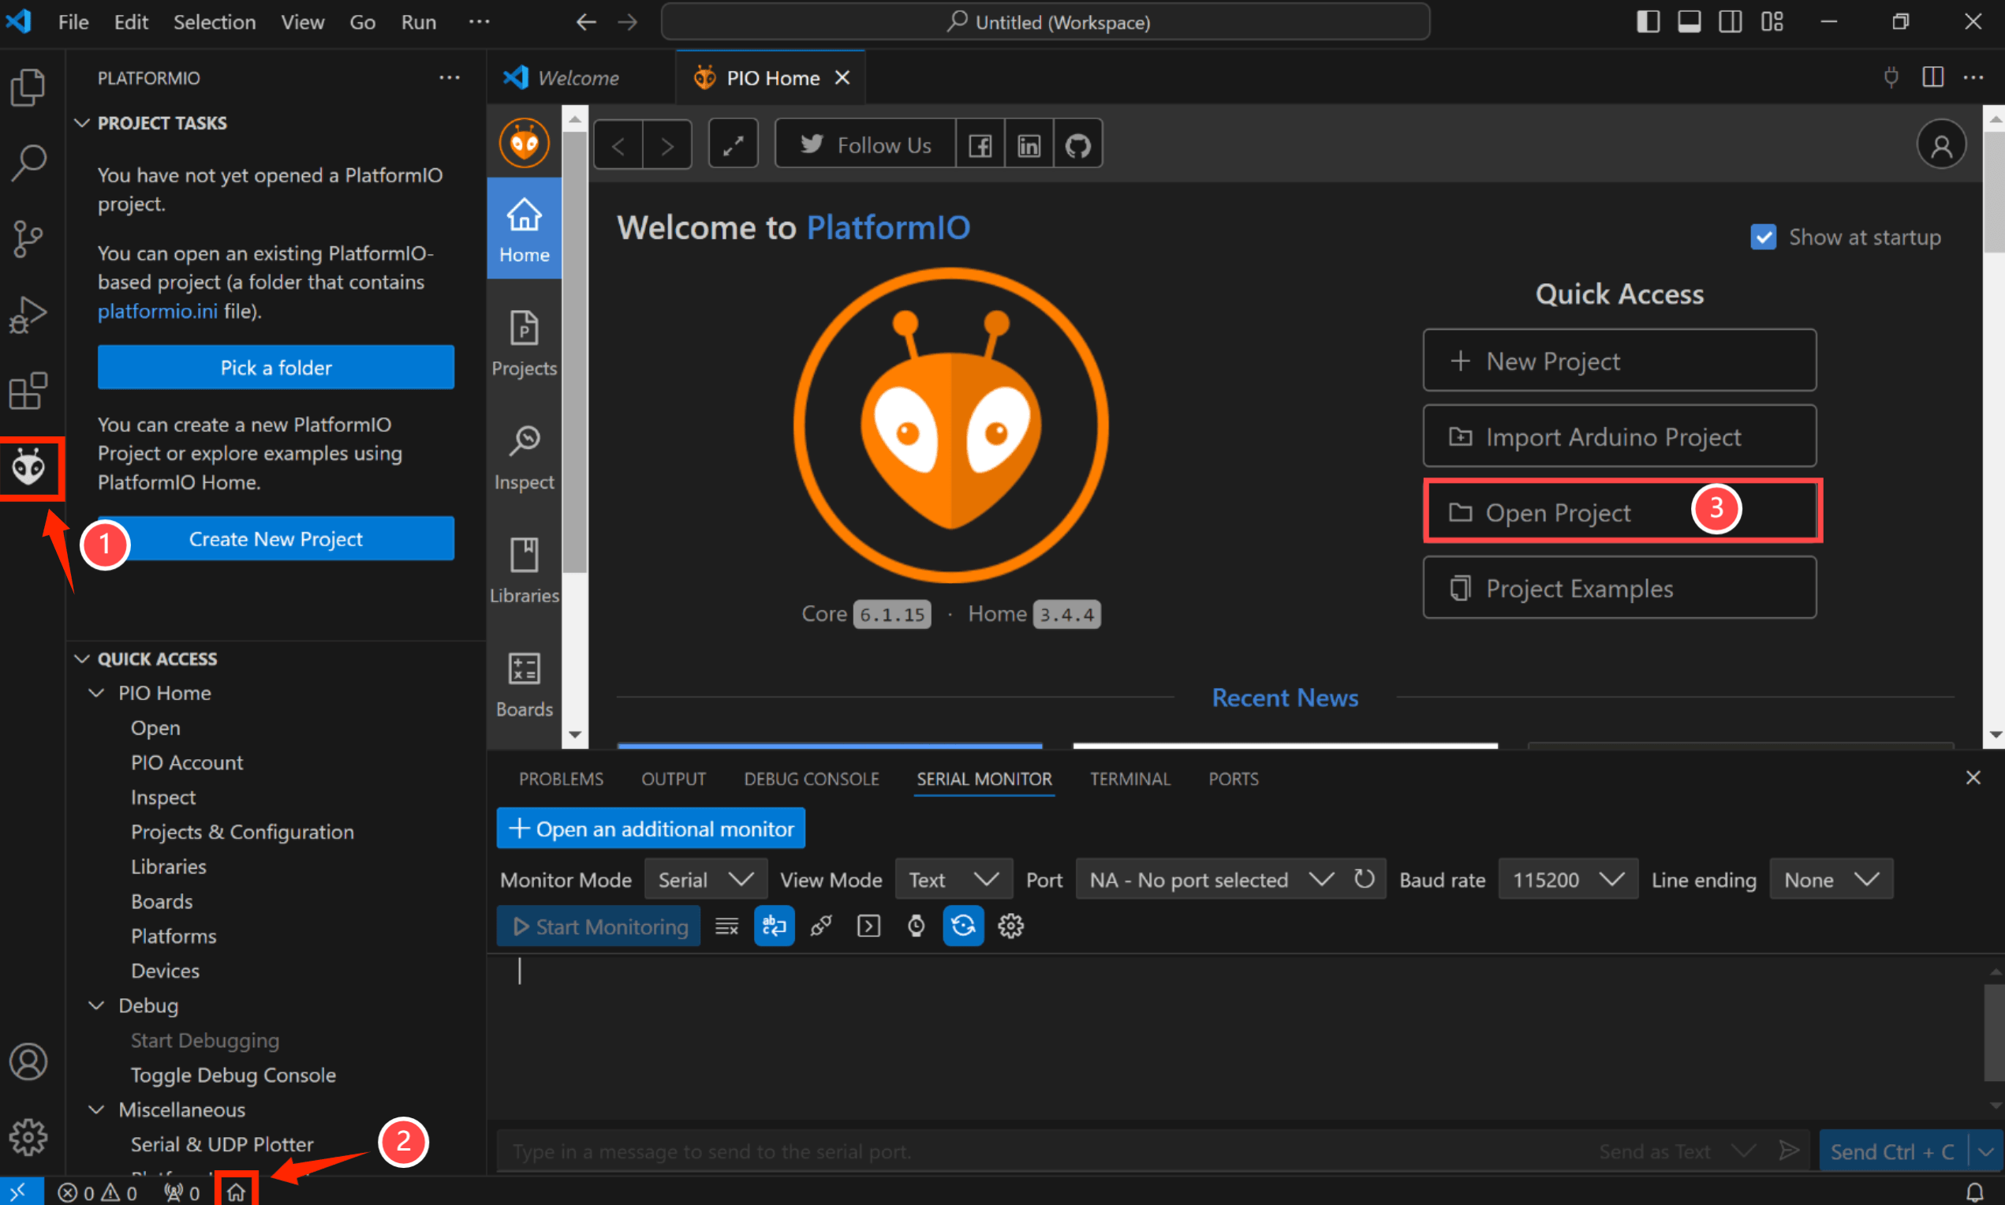
Task: Toggle the terminal mode icon in serial monitor
Action: (869, 926)
